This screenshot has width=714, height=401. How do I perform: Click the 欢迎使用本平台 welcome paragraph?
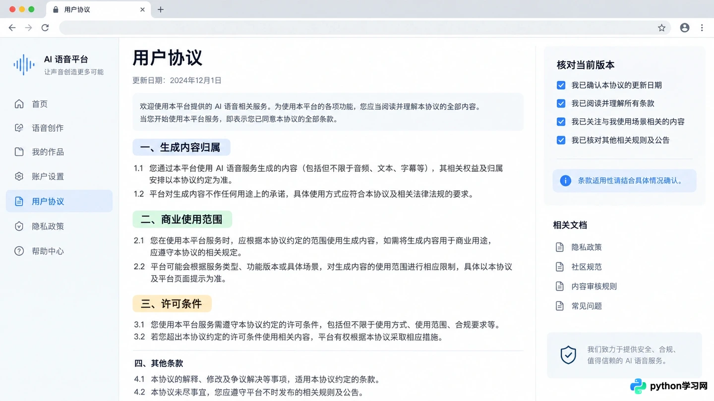tap(328, 112)
